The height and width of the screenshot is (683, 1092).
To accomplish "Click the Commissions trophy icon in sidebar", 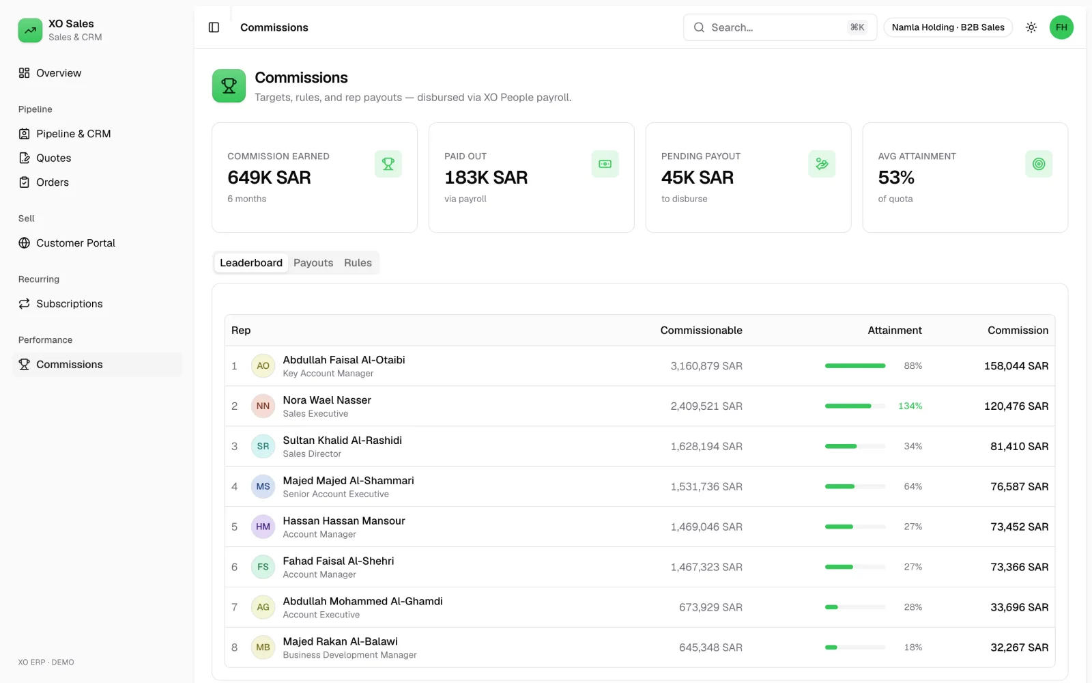I will [x=25, y=365].
